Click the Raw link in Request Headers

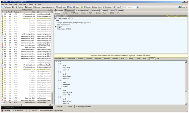(169, 16)
